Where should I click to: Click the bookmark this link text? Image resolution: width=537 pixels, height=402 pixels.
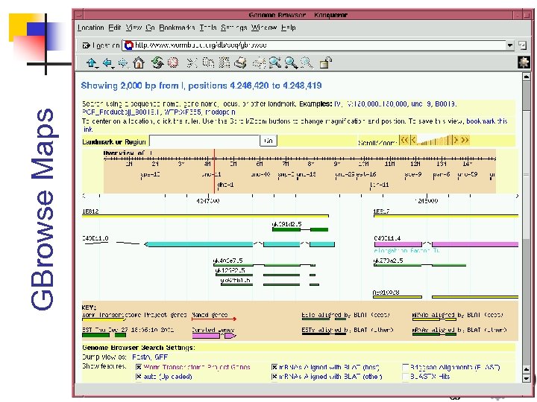(x=487, y=121)
